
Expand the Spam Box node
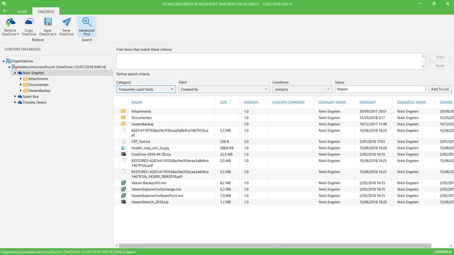15,97
